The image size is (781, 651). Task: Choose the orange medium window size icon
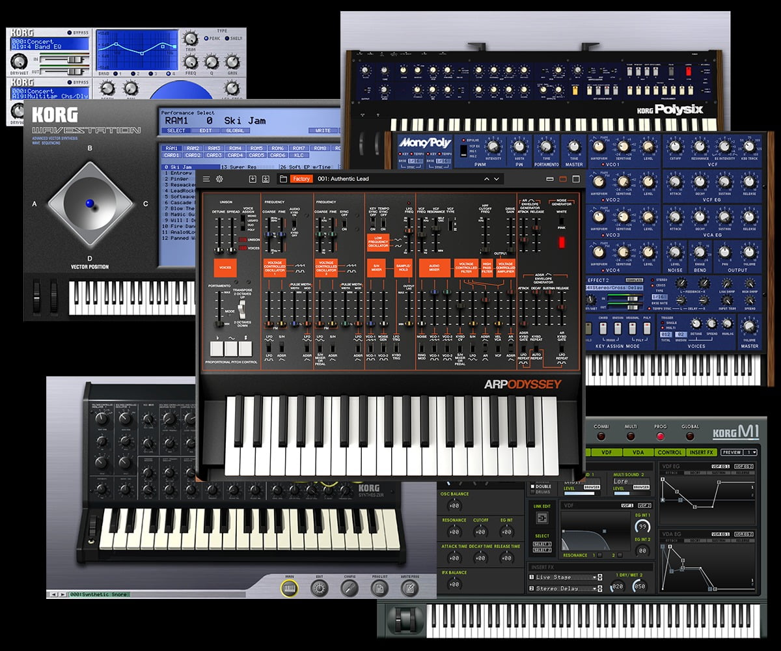pyautogui.click(x=564, y=179)
